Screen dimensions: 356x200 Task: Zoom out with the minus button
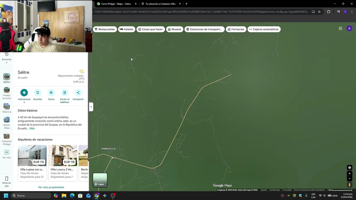[350, 179]
